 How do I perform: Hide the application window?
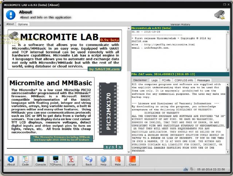(118, 161)
